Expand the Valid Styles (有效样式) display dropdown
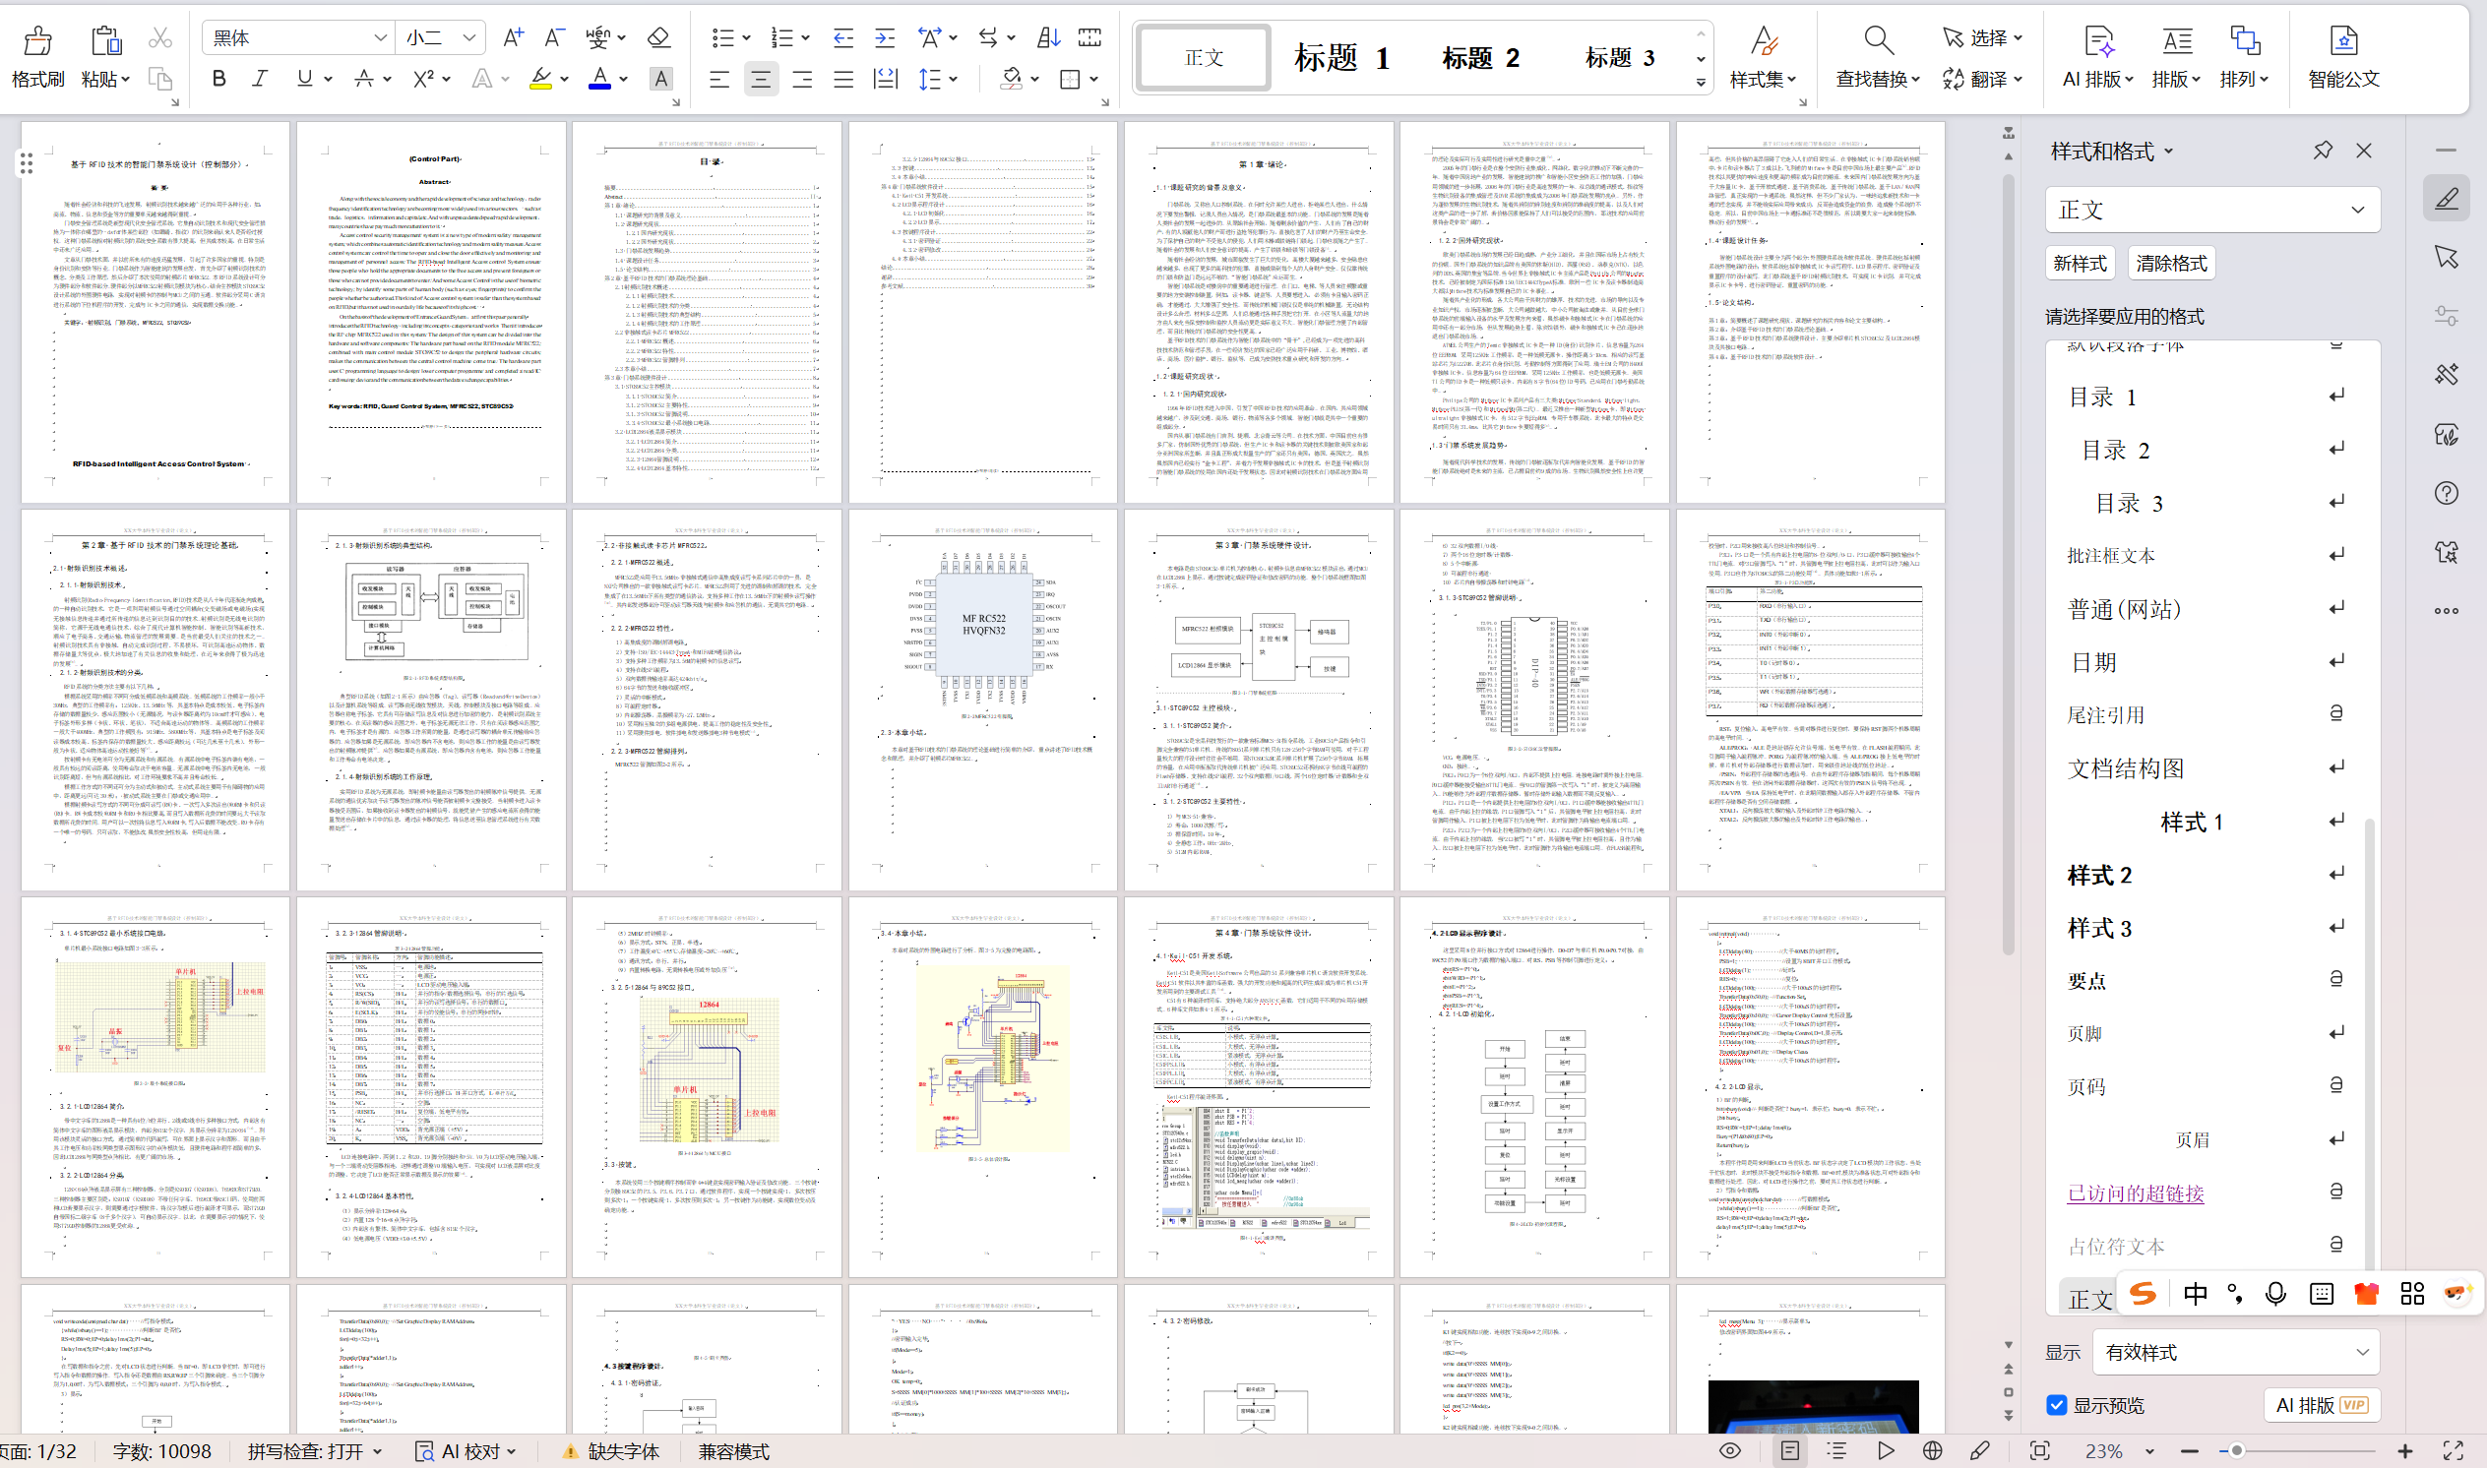The image size is (2487, 1468). 2361,1352
